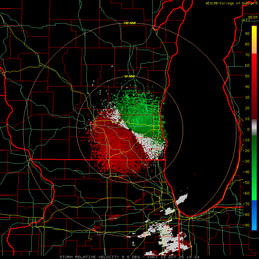259x259 pixels.
Task: Click the positive 60 knot scale label
Action: pyautogui.click(x=247, y=66)
